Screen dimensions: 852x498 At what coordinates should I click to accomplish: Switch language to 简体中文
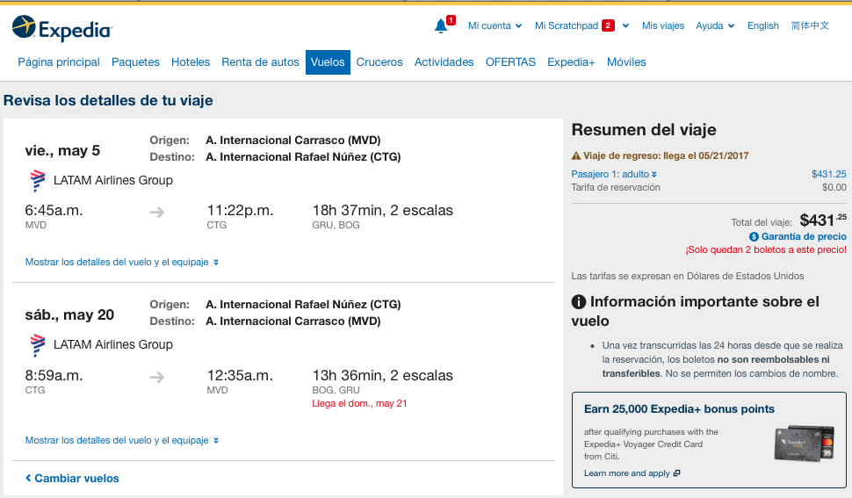tap(810, 25)
